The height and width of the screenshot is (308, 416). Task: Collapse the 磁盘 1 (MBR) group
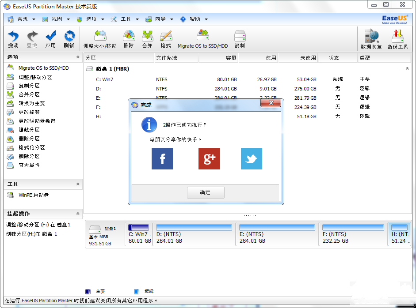407,68
